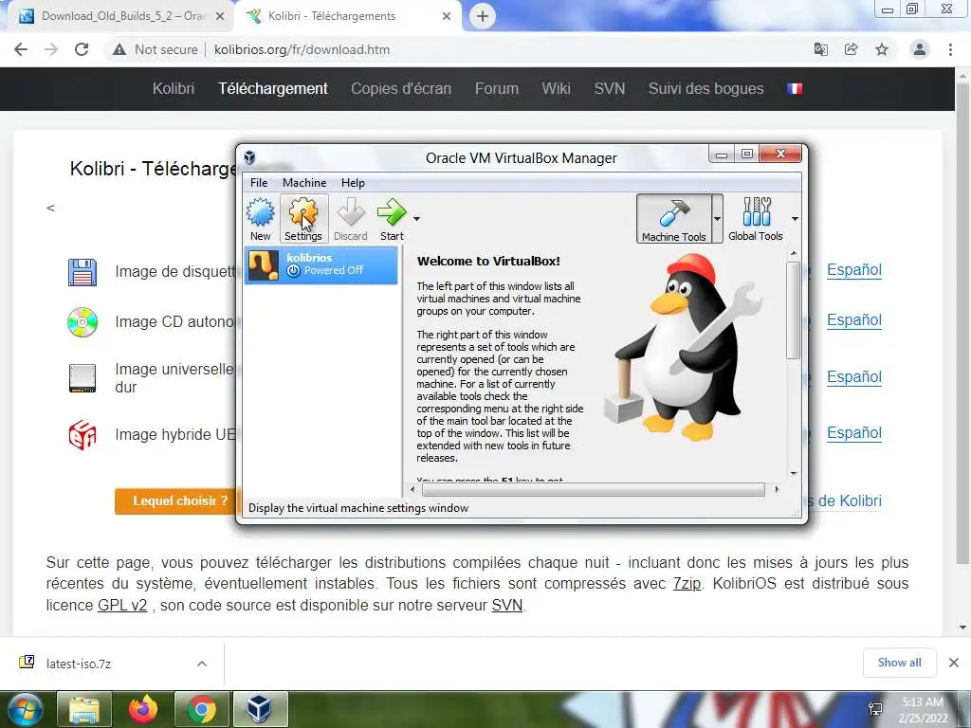This screenshot has width=971, height=728.
Task: Expand Global Tools dropdown arrow
Action: click(796, 219)
